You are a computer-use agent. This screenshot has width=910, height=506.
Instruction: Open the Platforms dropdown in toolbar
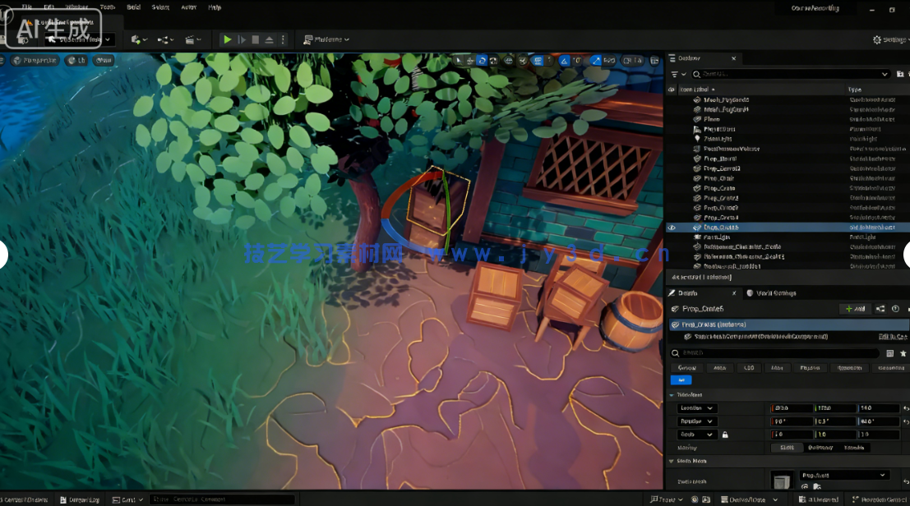(x=326, y=39)
